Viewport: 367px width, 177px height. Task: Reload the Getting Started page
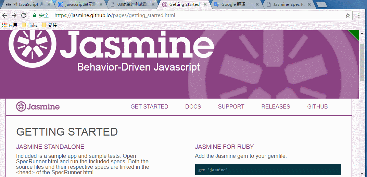point(23,15)
